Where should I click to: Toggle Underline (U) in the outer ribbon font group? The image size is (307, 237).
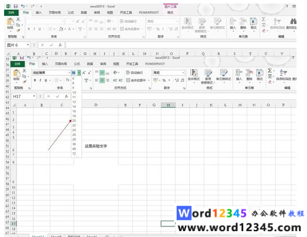click(x=40, y=29)
